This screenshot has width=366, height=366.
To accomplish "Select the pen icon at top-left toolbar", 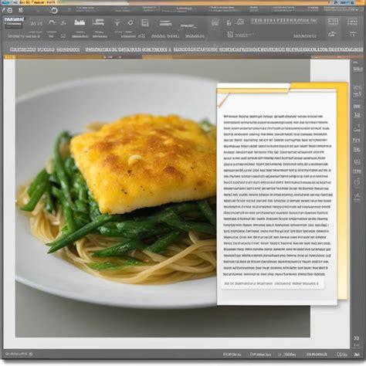I will pyautogui.click(x=4, y=10).
